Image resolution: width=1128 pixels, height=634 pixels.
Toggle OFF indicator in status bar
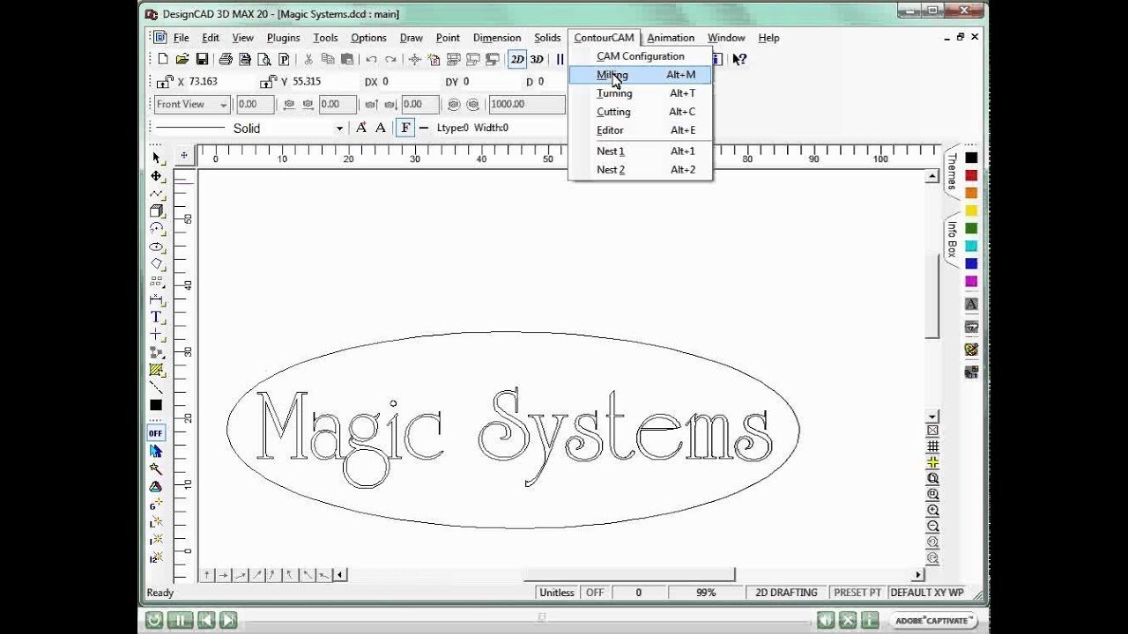pos(596,593)
